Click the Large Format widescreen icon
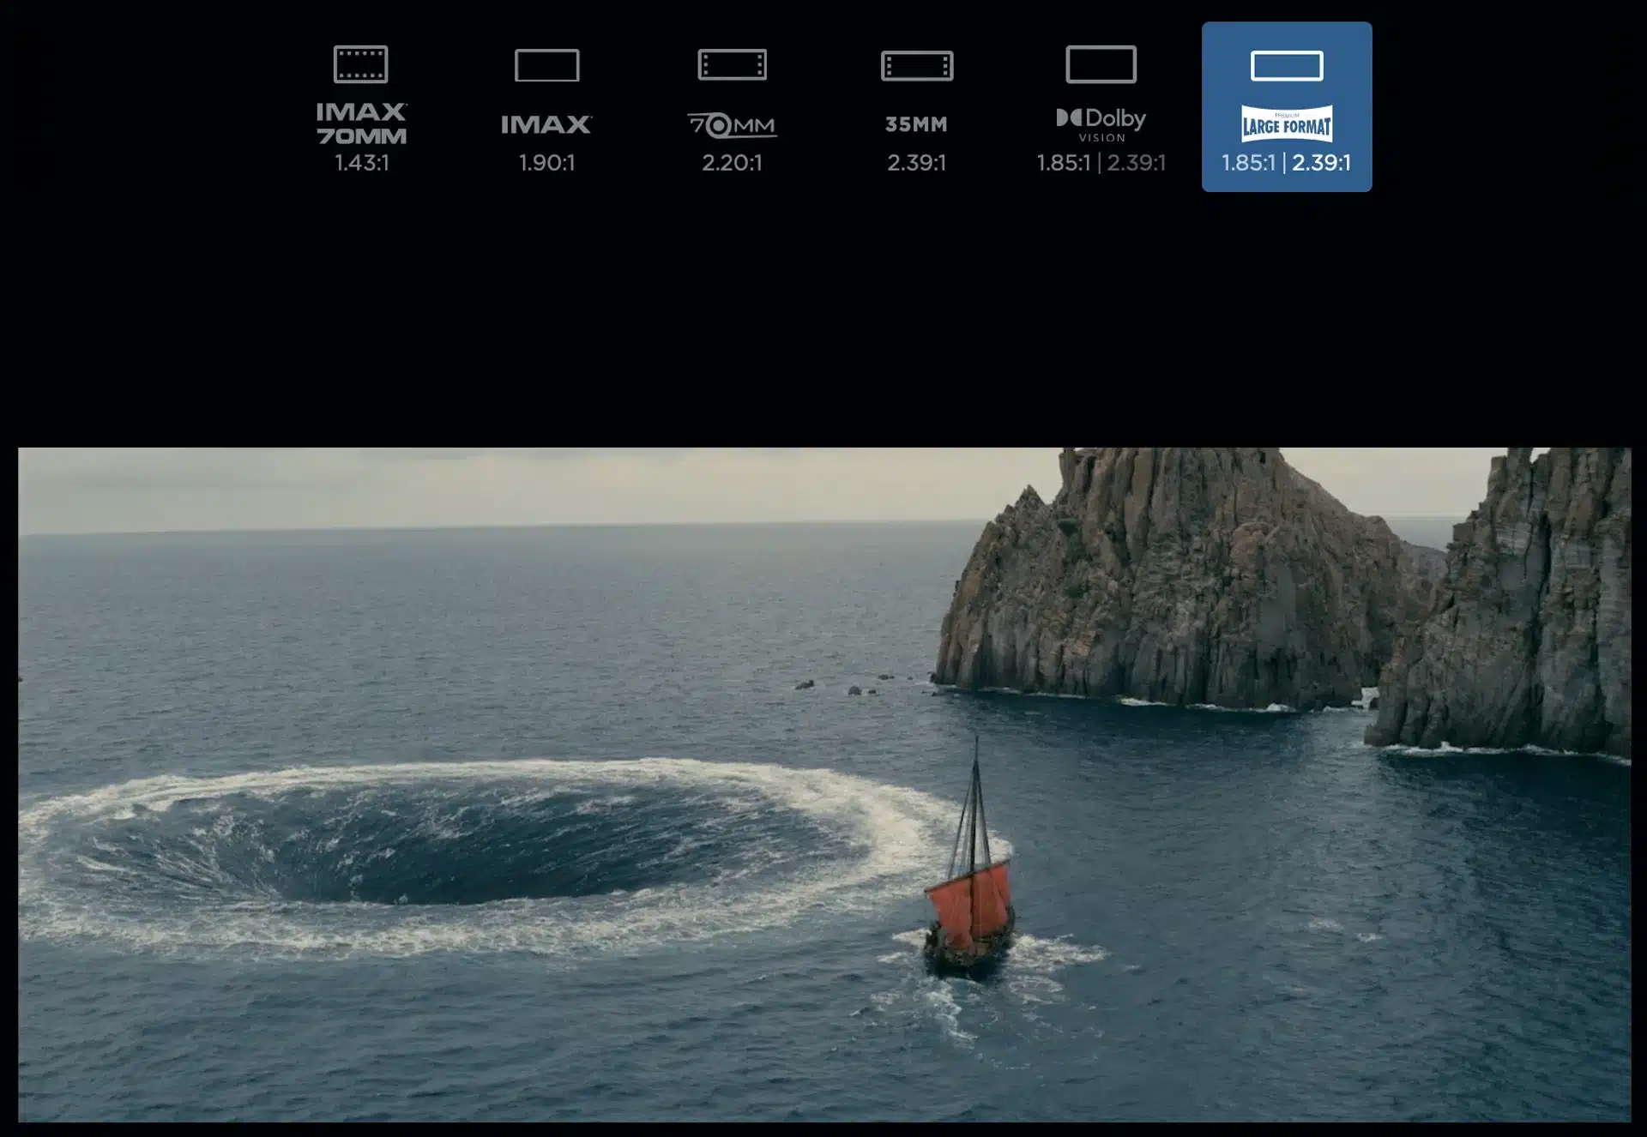This screenshot has height=1137, width=1647. (1287, 65)
